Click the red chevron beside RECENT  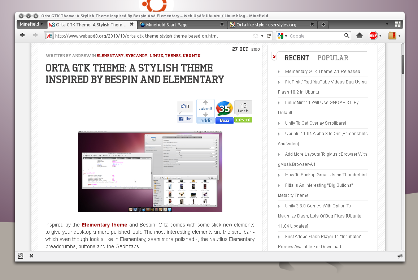[274, 57]
